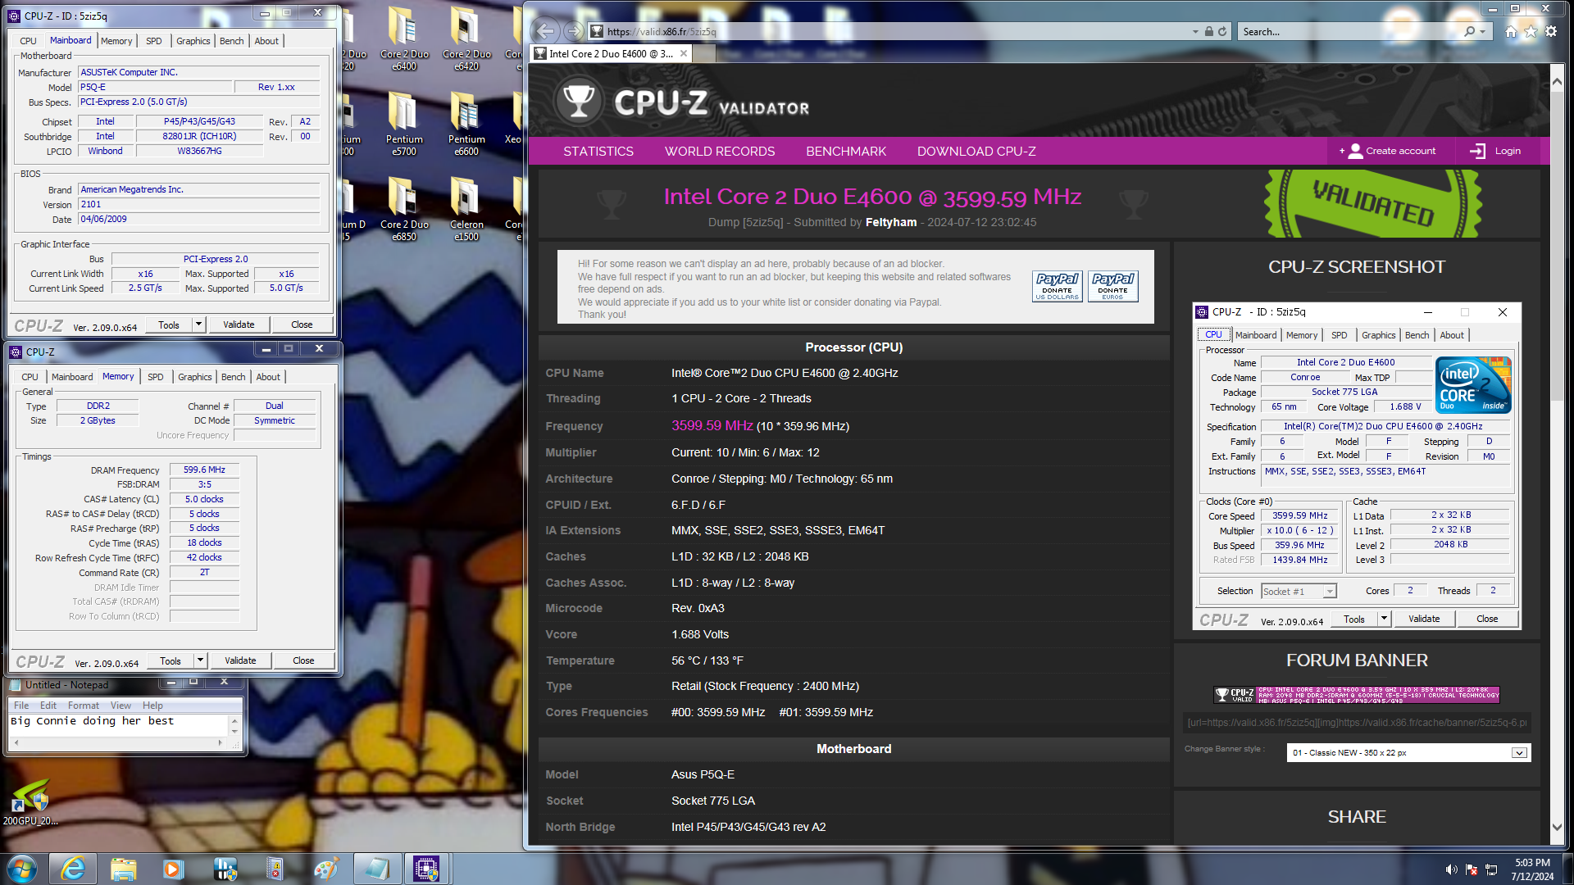Click the DOWNLOAD CPU-Z link
1574x885 pixels.
point(976,152)
